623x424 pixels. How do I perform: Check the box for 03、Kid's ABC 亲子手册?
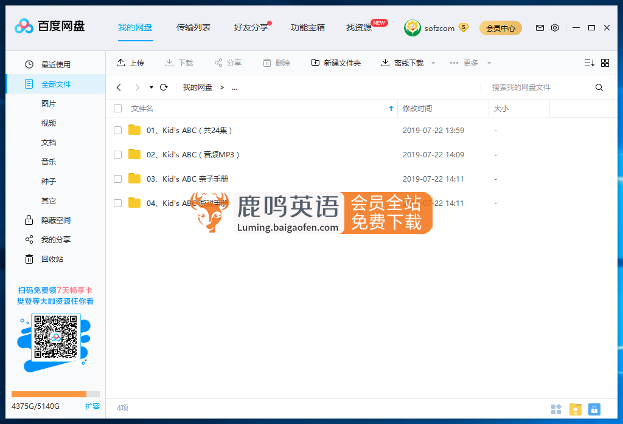point(117,179)
